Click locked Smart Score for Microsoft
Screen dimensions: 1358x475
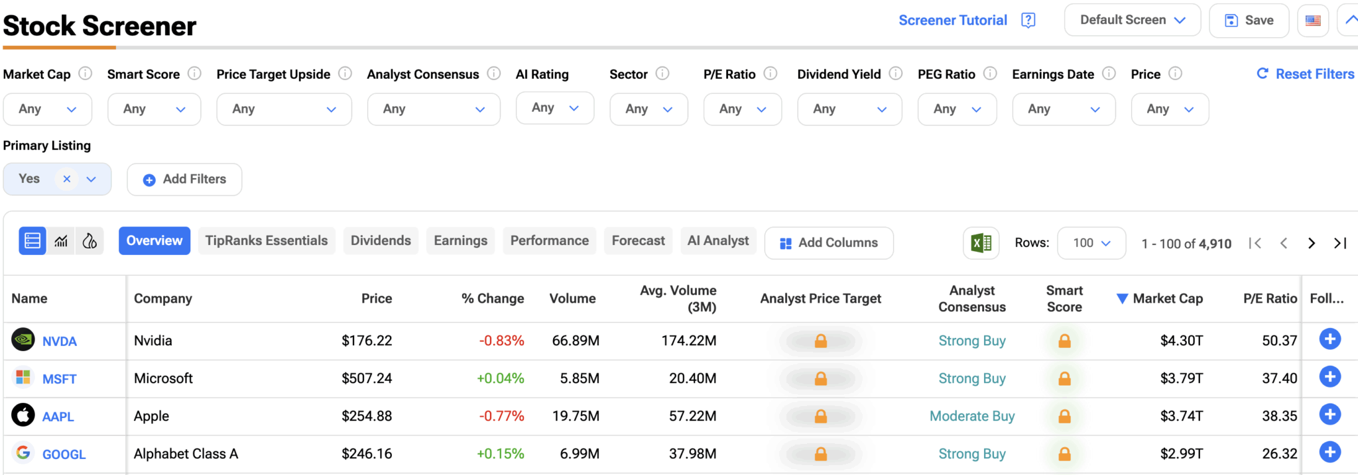1064,378
